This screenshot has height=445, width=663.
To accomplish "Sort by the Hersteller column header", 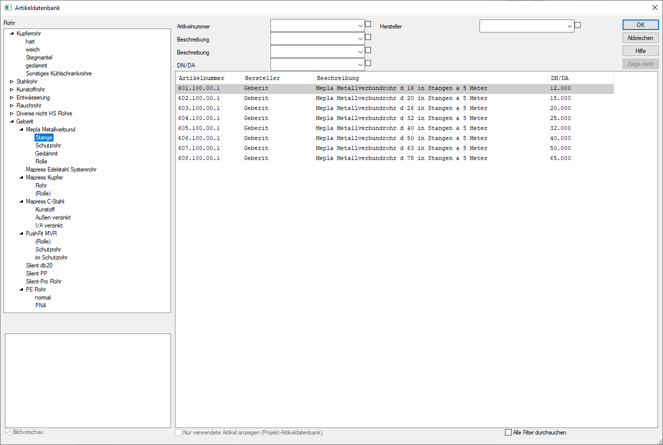I will pos(277,78).
